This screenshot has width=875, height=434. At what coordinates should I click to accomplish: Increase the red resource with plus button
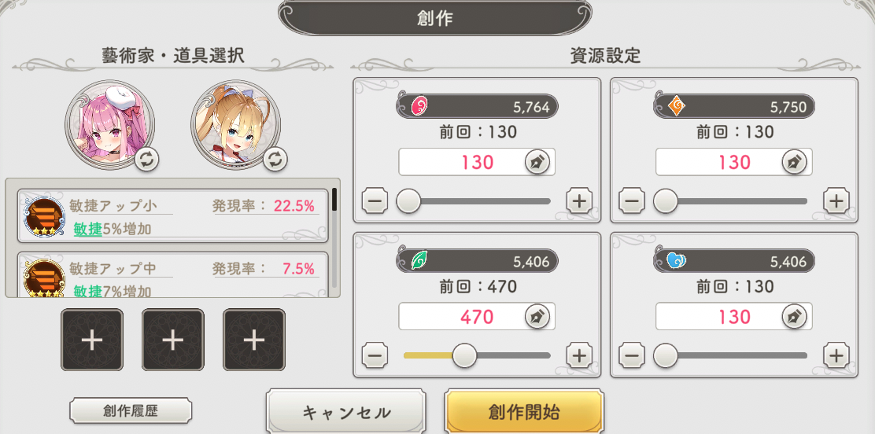tap(579, 201)
